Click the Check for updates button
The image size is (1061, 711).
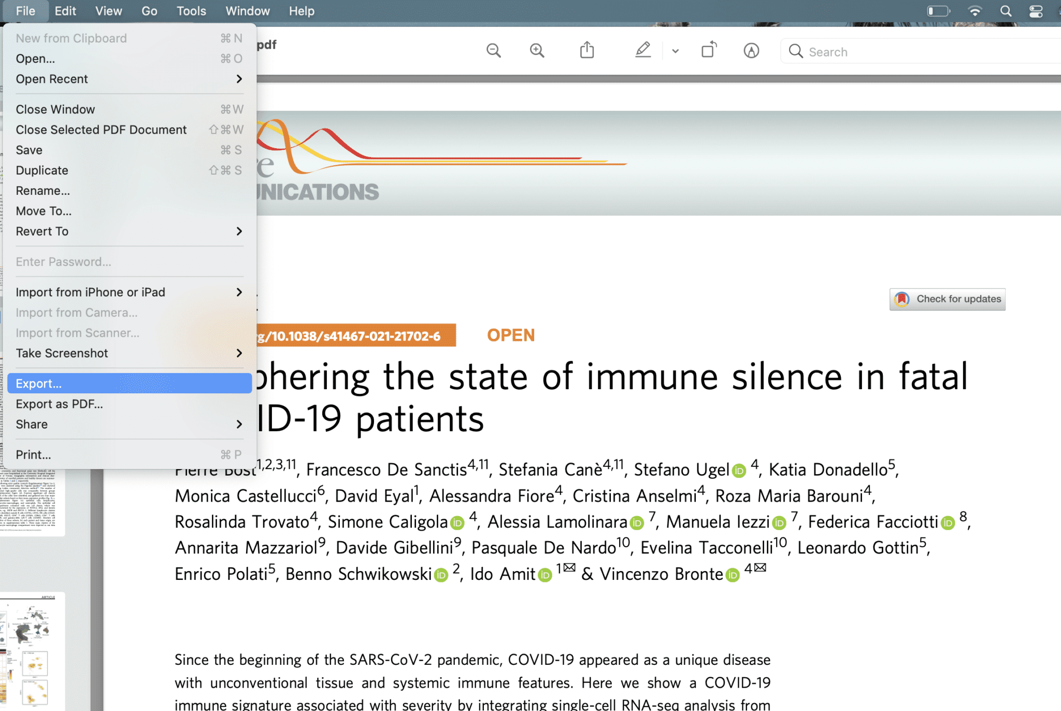tap(949, 298)
